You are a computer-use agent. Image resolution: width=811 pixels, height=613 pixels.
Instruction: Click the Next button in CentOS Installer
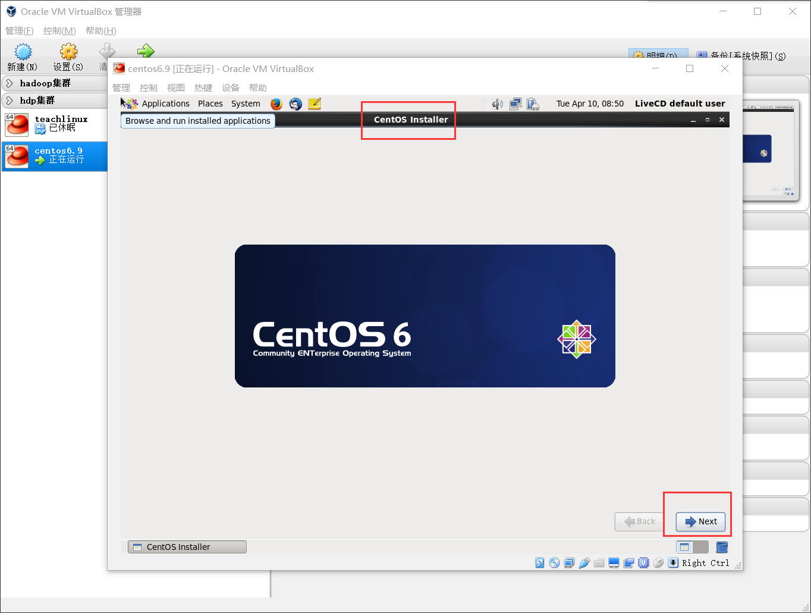[700, 521]
